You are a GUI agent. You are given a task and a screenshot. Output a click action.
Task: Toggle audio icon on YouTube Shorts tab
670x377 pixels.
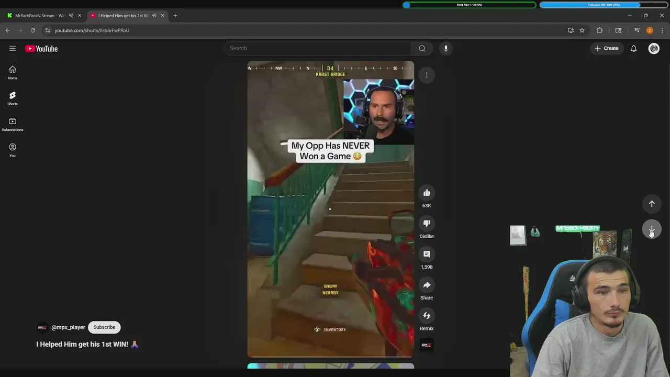coord(154,15)
